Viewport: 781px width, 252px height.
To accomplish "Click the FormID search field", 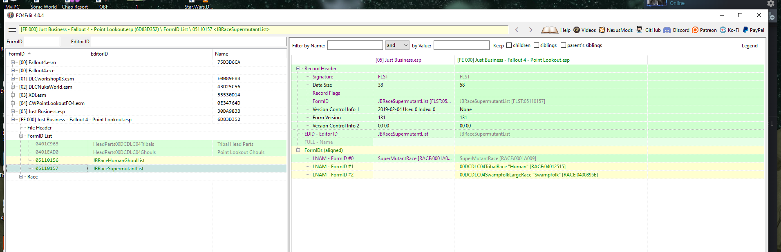I will (x=42, y=42).
